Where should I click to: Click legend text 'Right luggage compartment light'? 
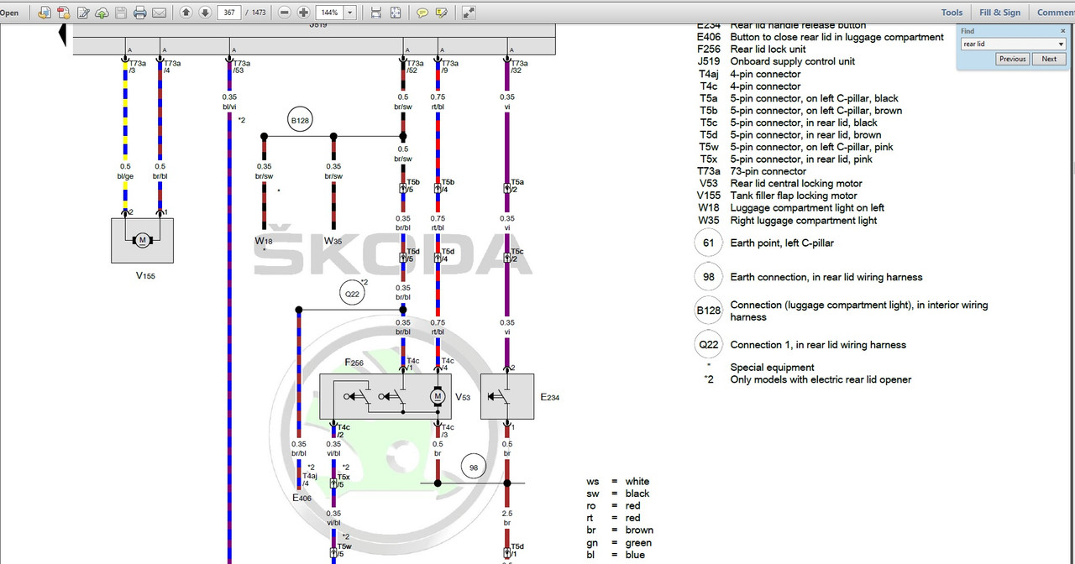pos(804,221)
